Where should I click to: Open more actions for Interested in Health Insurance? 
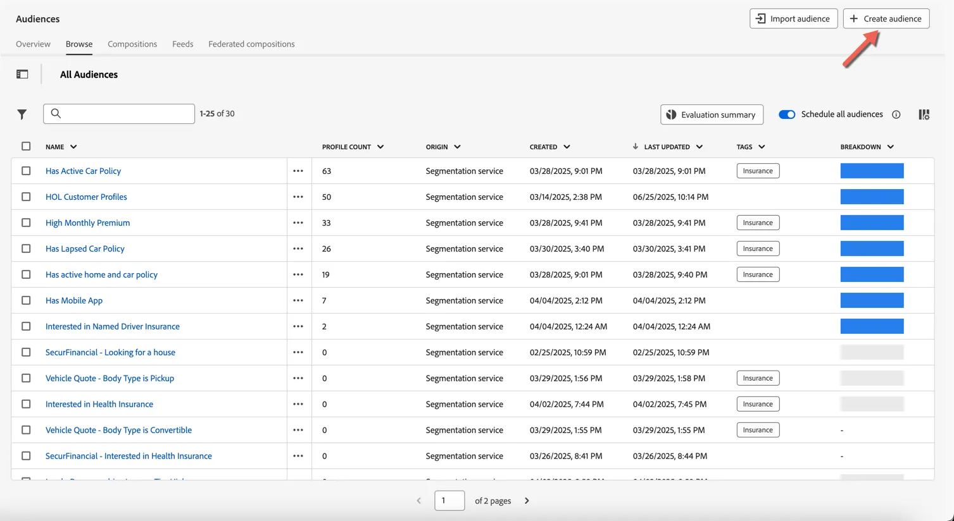point(298,404)
